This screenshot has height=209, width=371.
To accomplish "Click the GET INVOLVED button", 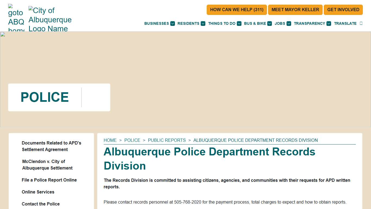I will 343,10.
